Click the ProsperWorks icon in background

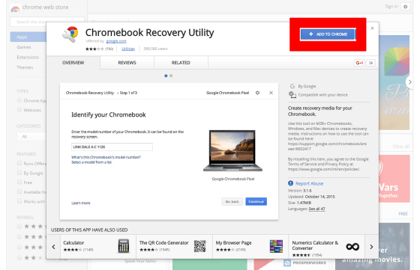[287, 263]
